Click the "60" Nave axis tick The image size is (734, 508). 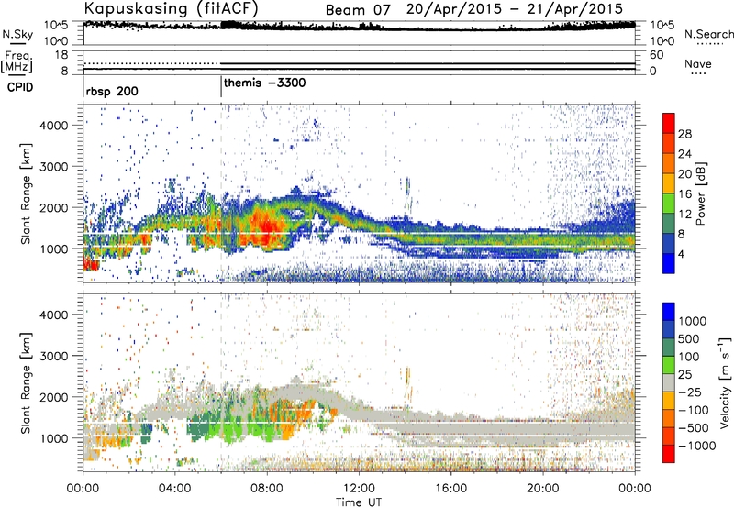tap(656, 55)
